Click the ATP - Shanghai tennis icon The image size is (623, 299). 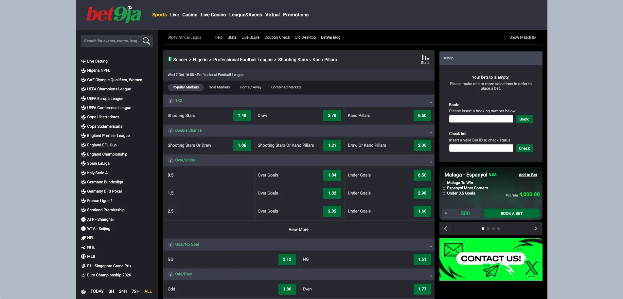tap(83, 219)
